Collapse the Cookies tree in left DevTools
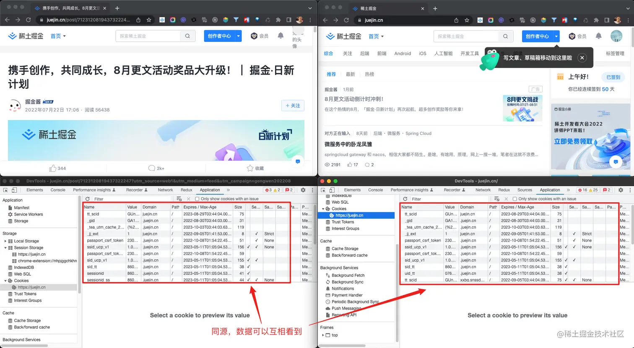The width and height of the screenshot is (634, 348). pos(5,281)
